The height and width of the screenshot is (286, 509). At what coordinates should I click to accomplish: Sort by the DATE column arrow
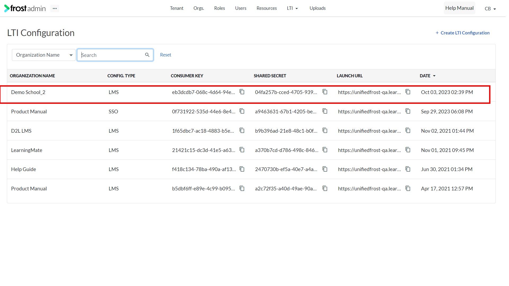tap(434, 76)
